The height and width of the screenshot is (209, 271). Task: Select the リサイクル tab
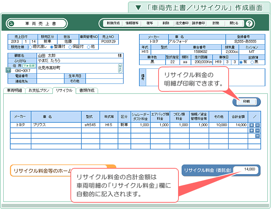(x=64, y=90)
